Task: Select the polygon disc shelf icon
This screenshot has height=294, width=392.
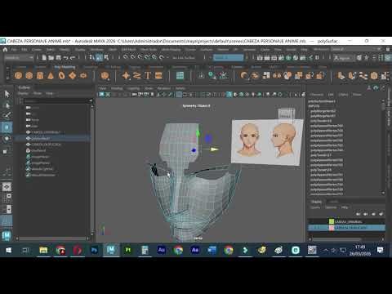Action: pyautogui.click(x=83, y=75)
